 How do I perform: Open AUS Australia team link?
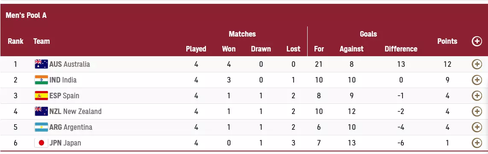pos(70,64)
